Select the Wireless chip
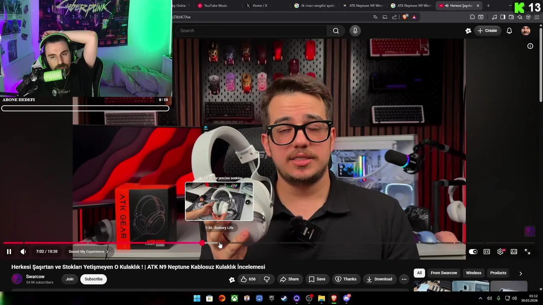The image size is (543, 305). point(473,273)
